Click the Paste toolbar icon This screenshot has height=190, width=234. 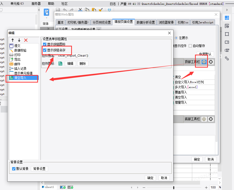[x=94, y=10]
